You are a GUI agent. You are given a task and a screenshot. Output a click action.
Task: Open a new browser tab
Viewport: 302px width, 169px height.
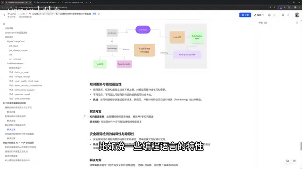click(91, 2)
